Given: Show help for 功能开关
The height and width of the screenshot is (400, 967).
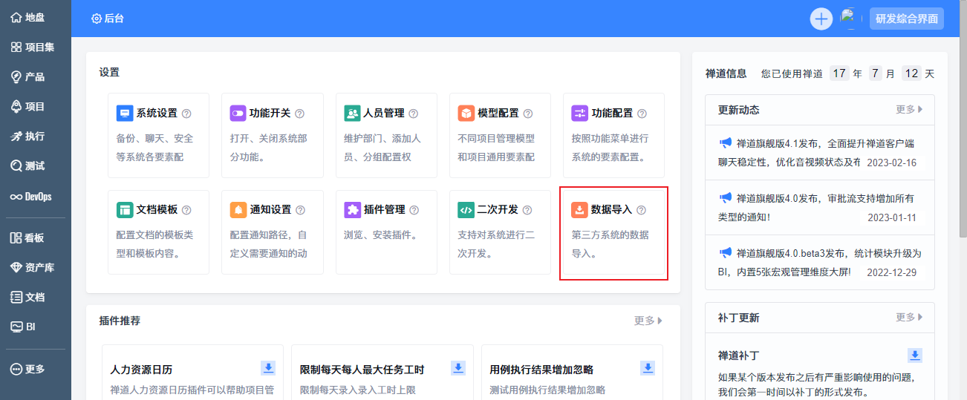Looking at the screenshot, I should (300, 114).
